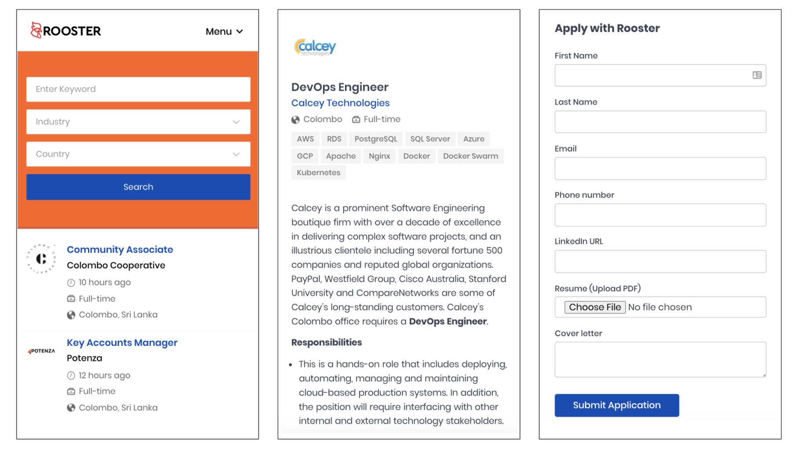
Task: Click the Colombo Cooperative company logo
Action: 41,259
